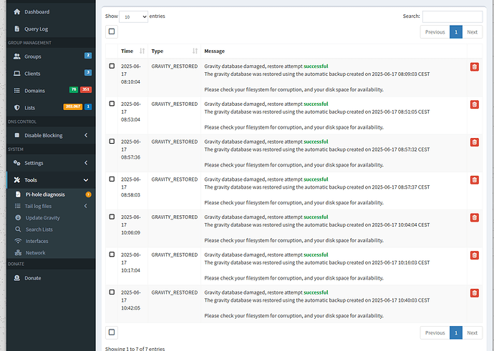The height and width of the screenshot is (351, 494).
Task: Click trash icon for the 10:42:05 entry
Action: [474, 292]
